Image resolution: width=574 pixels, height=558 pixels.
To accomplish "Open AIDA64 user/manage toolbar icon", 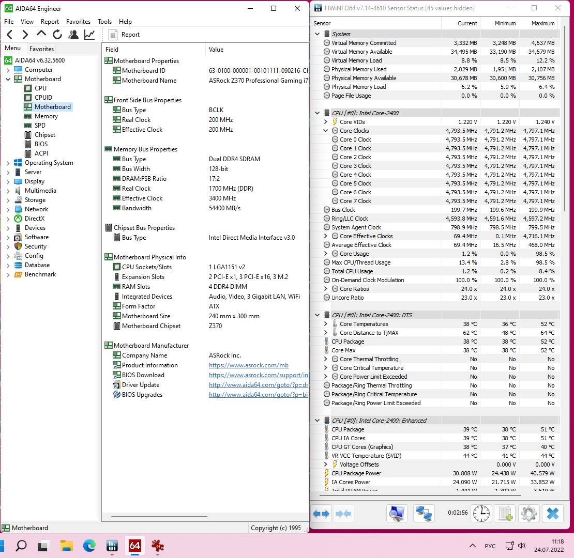I will point(73,35).
